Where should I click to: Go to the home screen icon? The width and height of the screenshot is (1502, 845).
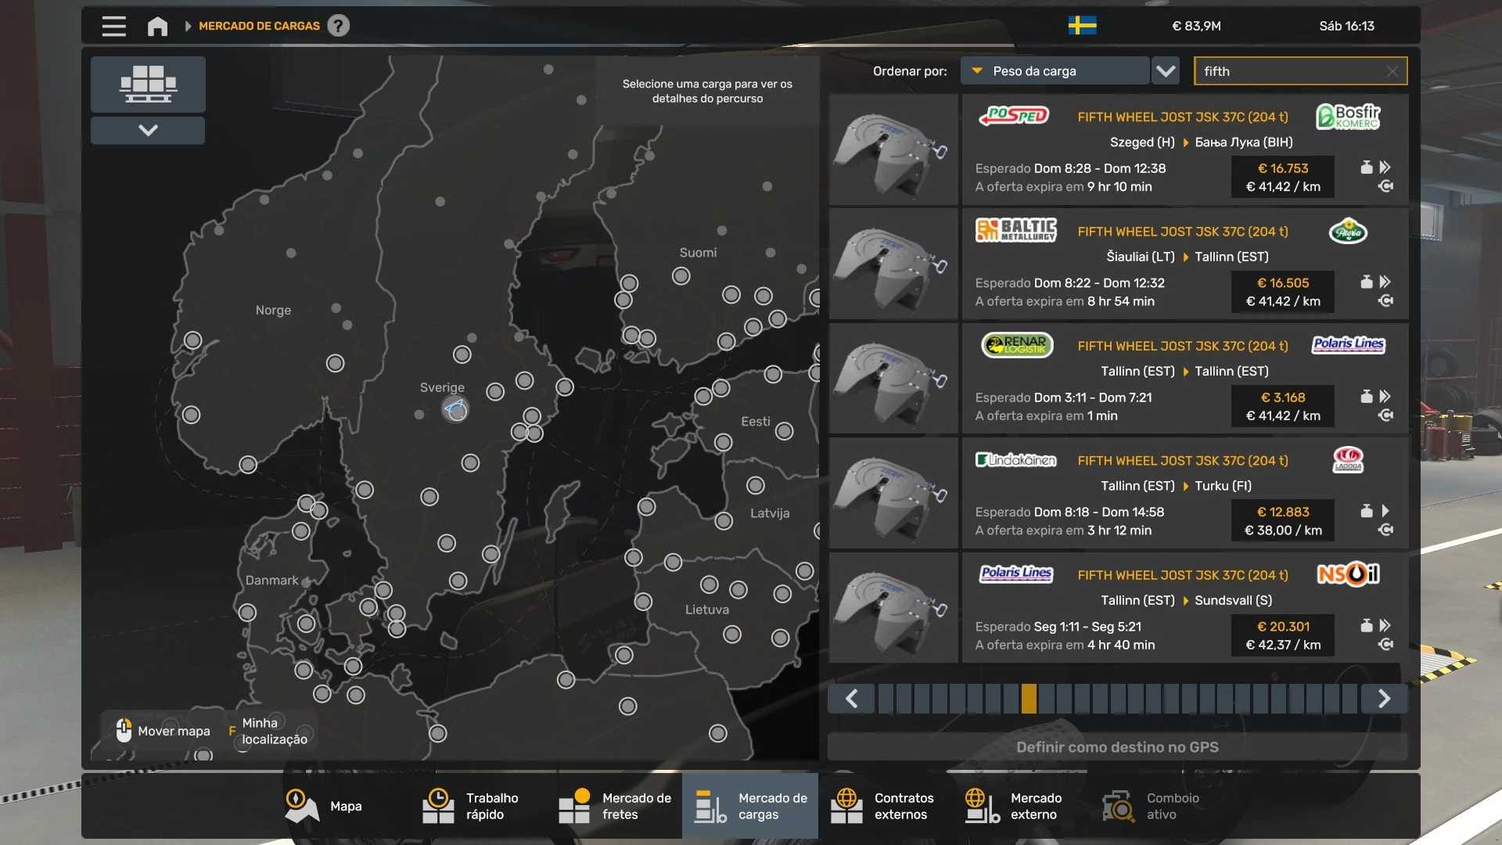(x=157, y=26)
